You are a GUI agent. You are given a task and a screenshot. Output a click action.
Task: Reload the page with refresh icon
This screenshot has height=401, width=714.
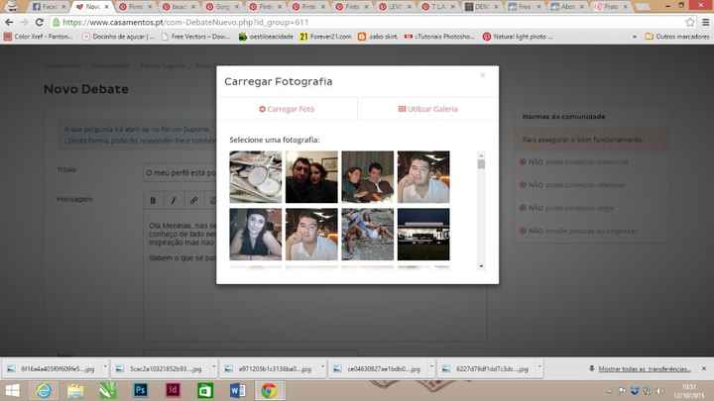pos(40,22)
